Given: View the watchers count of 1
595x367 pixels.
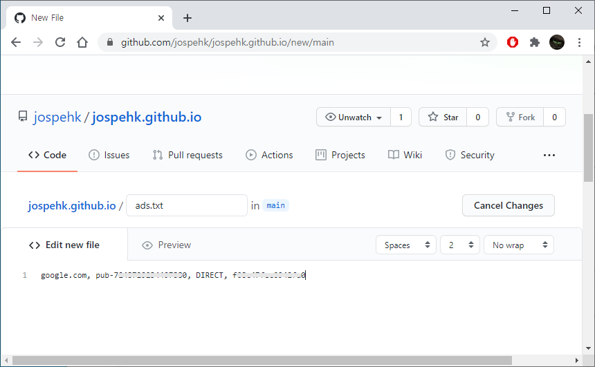Looking at the screenshot, I should point(401,117).
